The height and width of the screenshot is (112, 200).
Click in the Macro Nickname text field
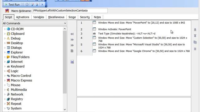(x=70, y=11)
